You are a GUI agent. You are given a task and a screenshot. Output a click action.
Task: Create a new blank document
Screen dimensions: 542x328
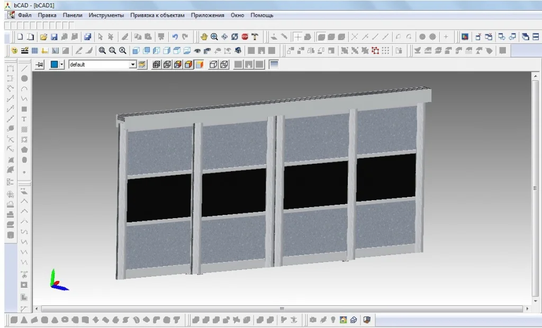click(21, 36)
